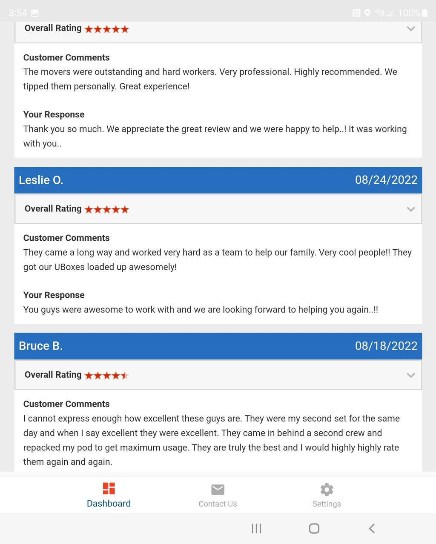The width and height of the screenshot is (436, 544).
Task: Tap the 08/24/2022 review date
Action: tap(386, 180)
